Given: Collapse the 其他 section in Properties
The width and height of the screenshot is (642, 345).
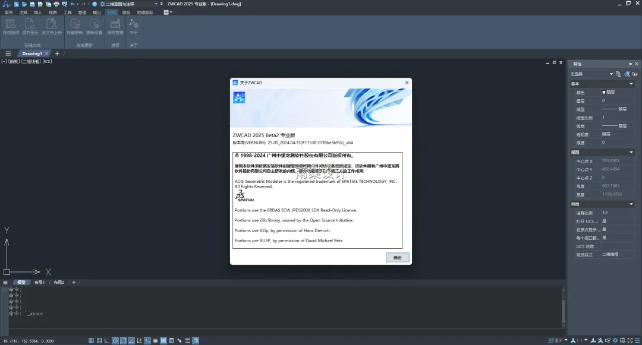Looking at the screenshot, I should coord(631,204).
